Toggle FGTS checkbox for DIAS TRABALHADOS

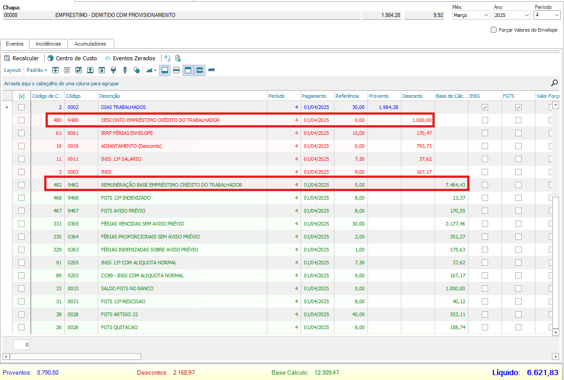click(518, 107)
